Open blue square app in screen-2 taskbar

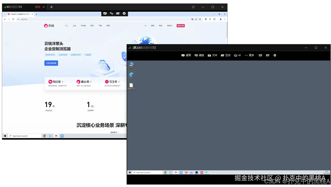[181, 172]
